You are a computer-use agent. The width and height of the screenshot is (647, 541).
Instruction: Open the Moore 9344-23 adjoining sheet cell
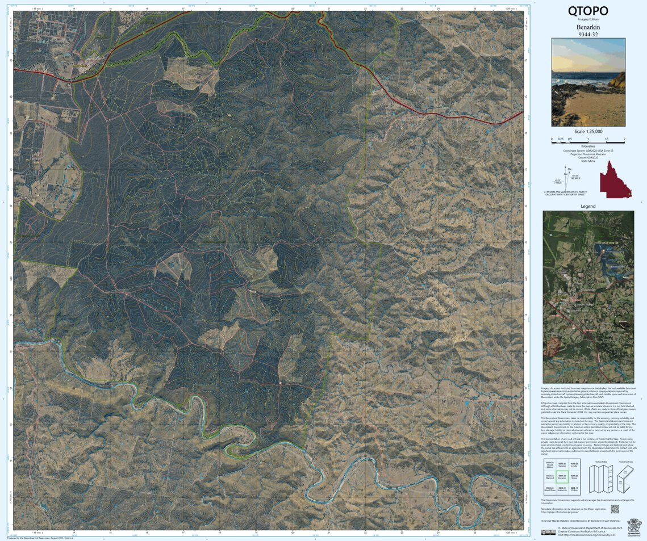tap(574, 477)
